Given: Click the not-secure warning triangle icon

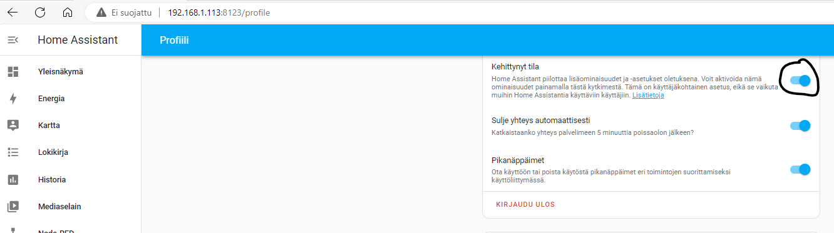Looking at the screenshot, I should coord(101,12).
